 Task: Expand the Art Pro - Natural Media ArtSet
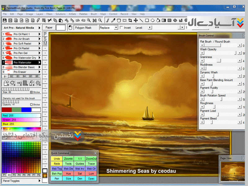pos(39,28)
